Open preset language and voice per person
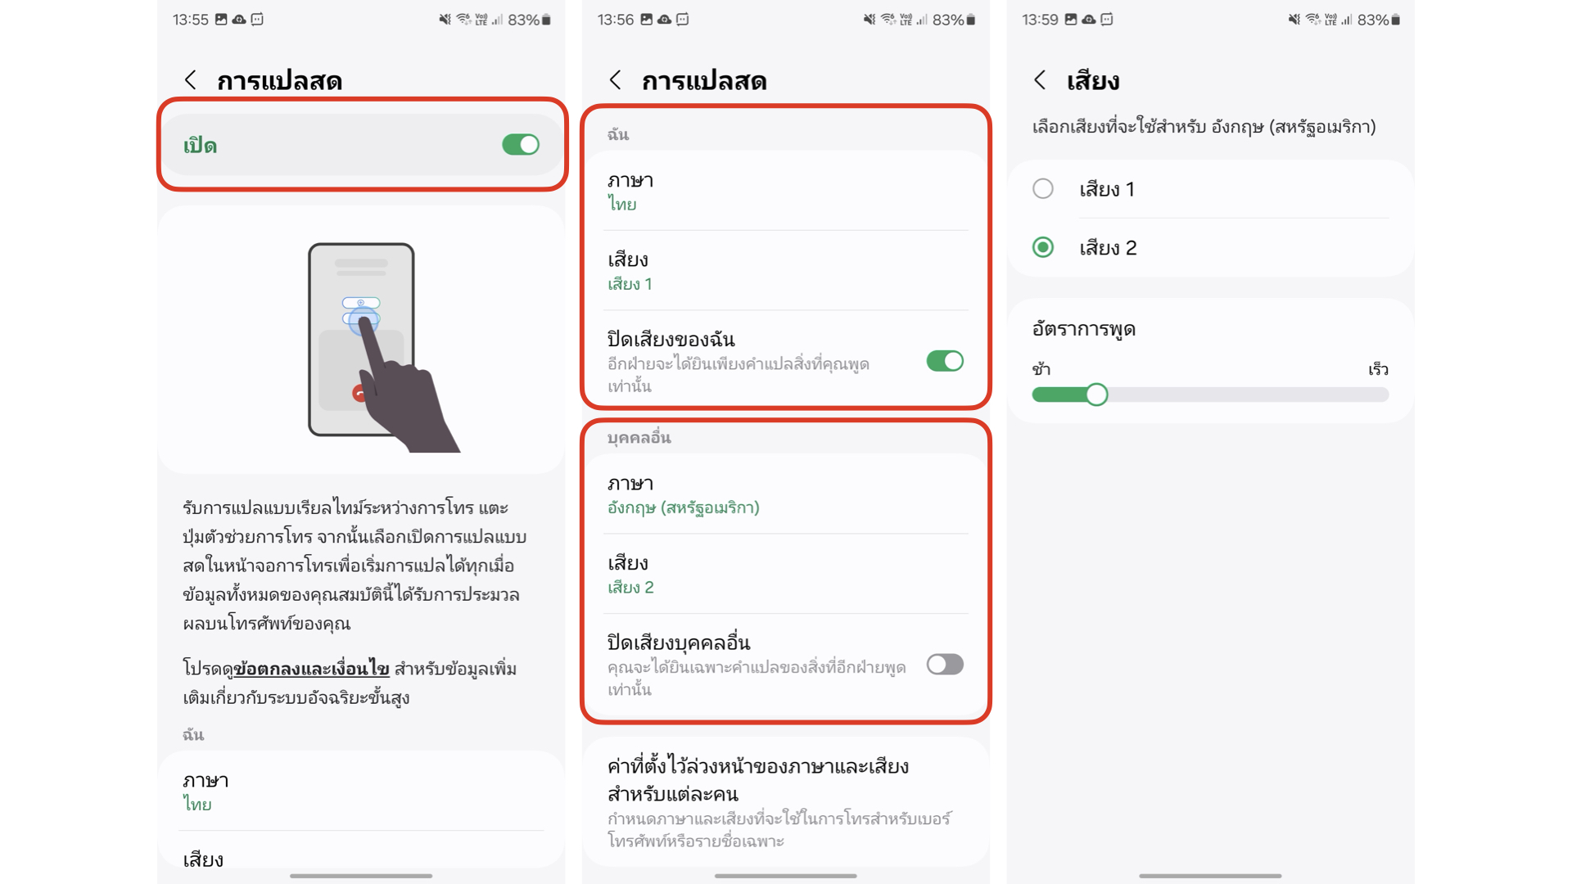This screenshot has height=884, width=1572. point(786,802)
